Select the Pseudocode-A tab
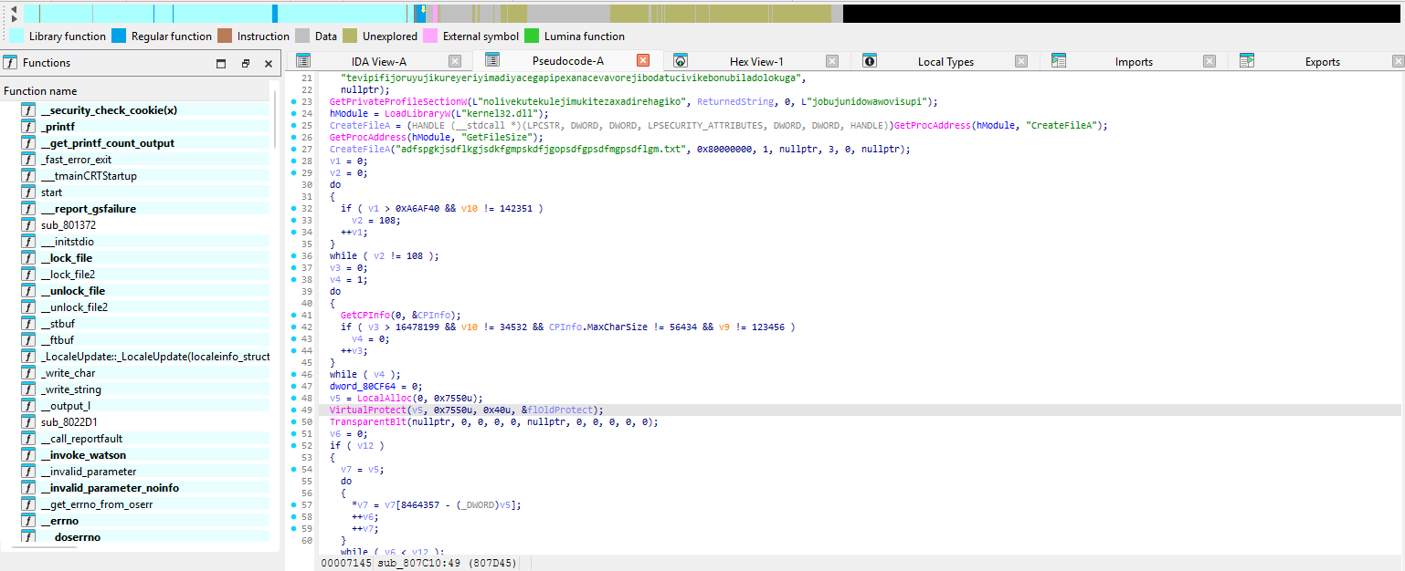 click(x=567, y=61)
